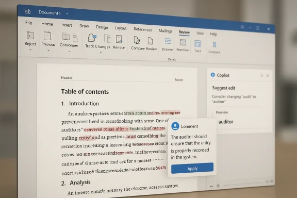Screen dimensions: 297x198
Task: Click the Tract icon
Action: 197,43
